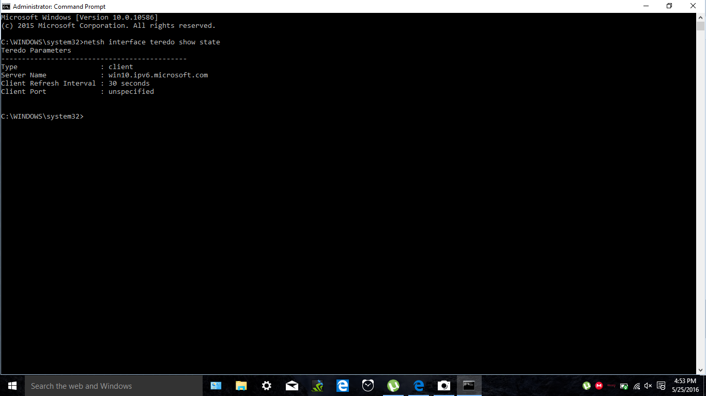Launch Microsoft Edge tile in taskbar
The image size is (706, 396).
pos(342,386)
